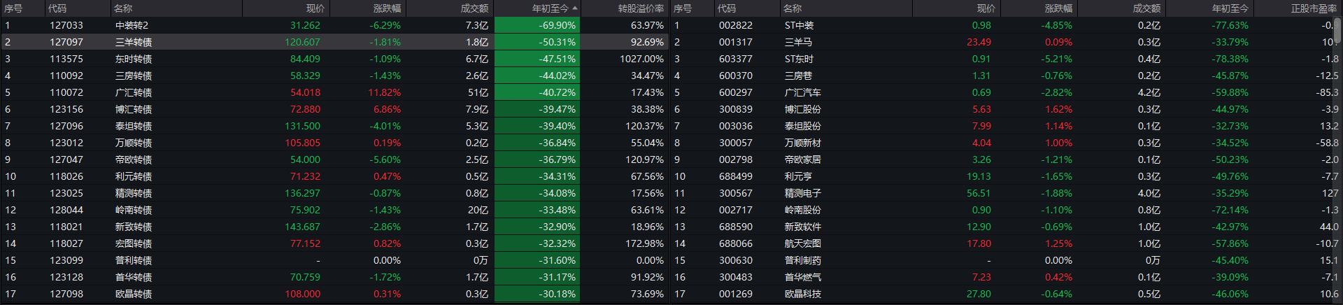
Task: Choose the 岭南转债 row
Action: tap(134, 210)
